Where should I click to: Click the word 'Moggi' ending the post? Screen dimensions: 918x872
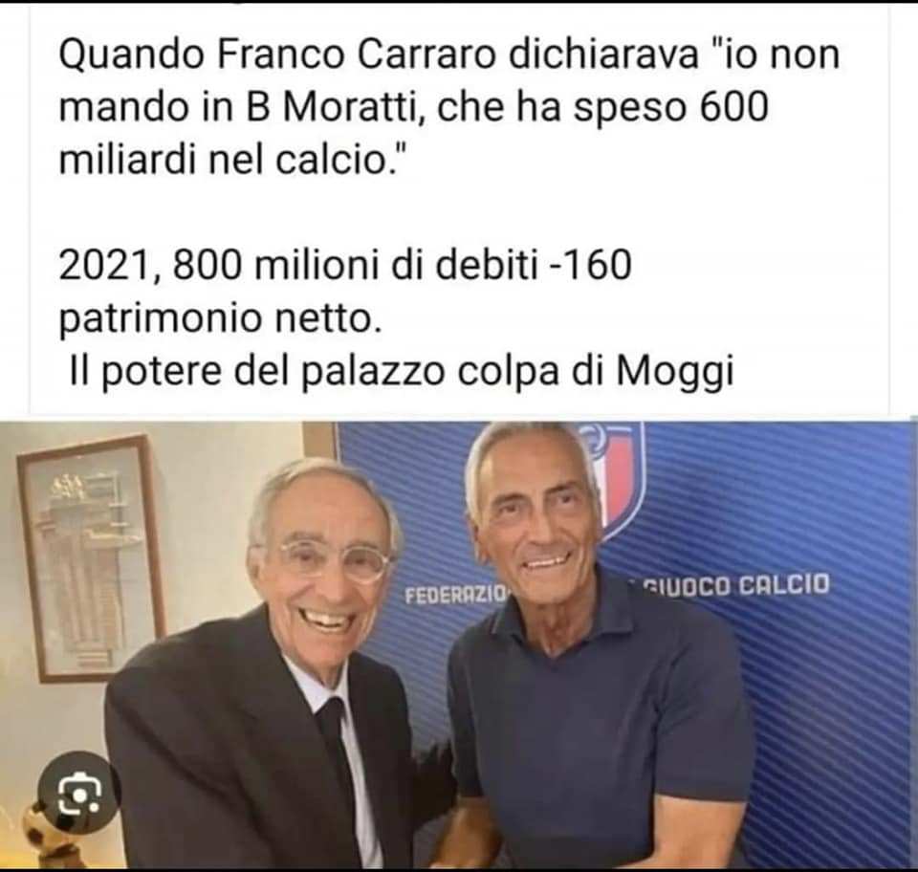pos(675,372)
